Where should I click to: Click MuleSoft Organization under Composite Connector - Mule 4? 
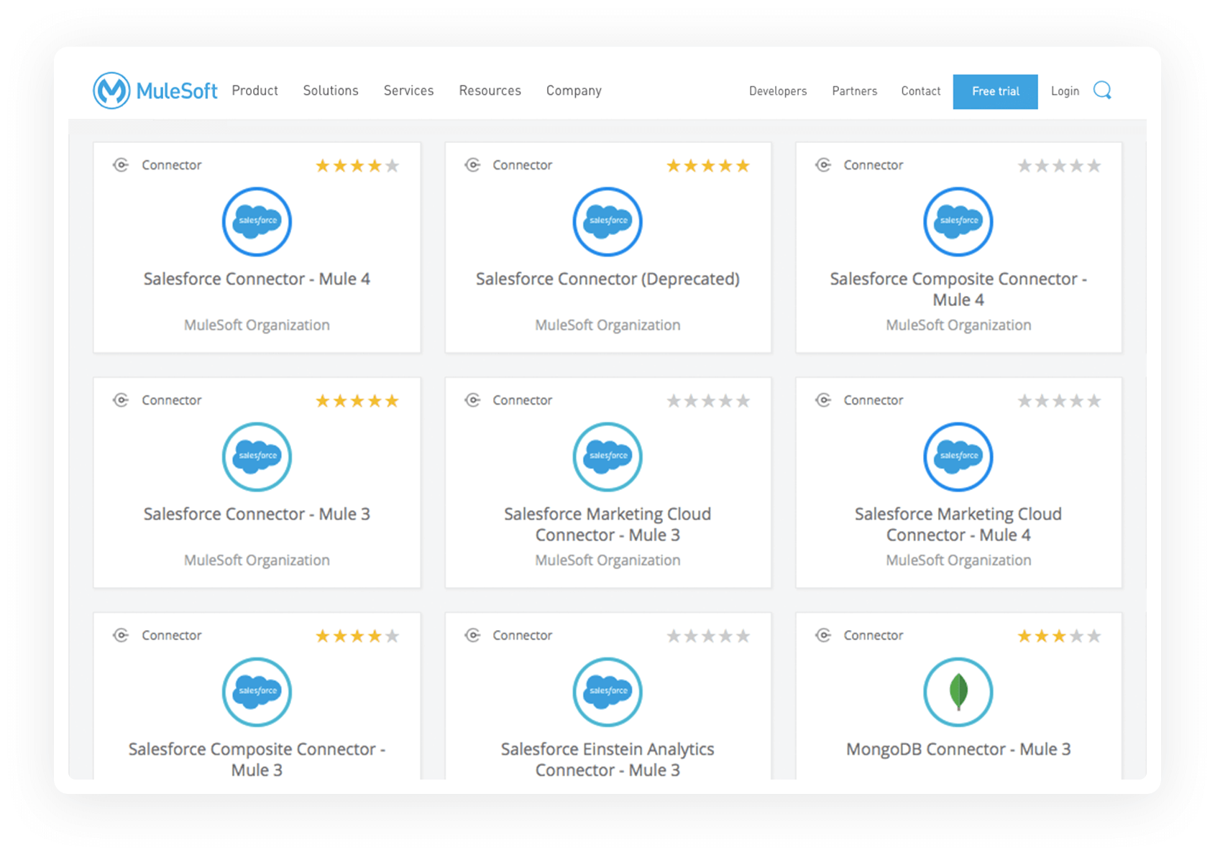(x=958, y=325)
